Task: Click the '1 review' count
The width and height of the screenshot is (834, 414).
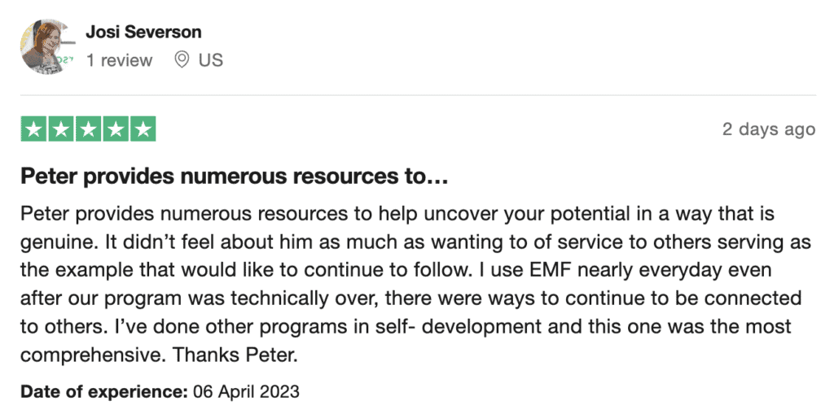Action: coord(119,60)
